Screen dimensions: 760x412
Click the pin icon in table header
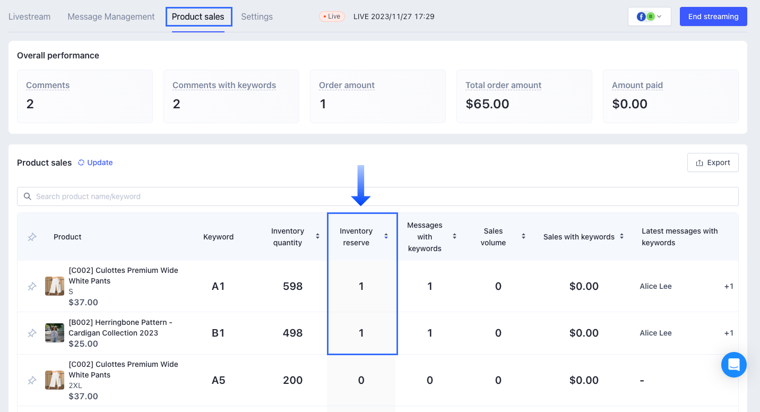(32, 237)
